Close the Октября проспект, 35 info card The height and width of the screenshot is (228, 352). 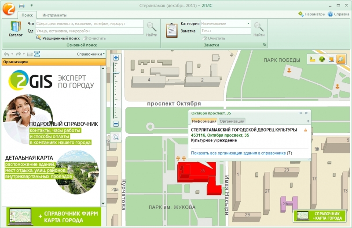[x=306, y=113]
